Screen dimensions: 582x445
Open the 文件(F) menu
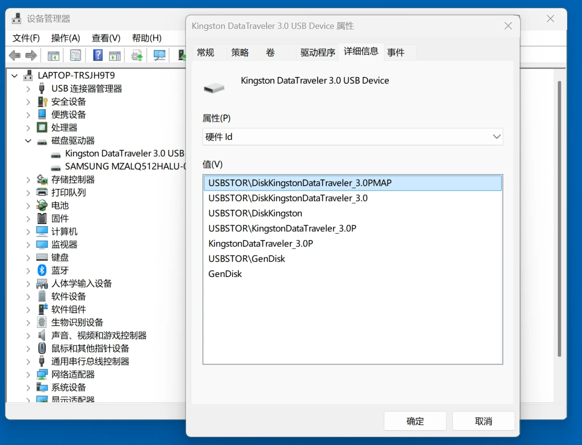(26, 38)
